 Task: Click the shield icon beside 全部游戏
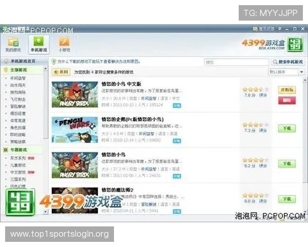coord(6,70)
